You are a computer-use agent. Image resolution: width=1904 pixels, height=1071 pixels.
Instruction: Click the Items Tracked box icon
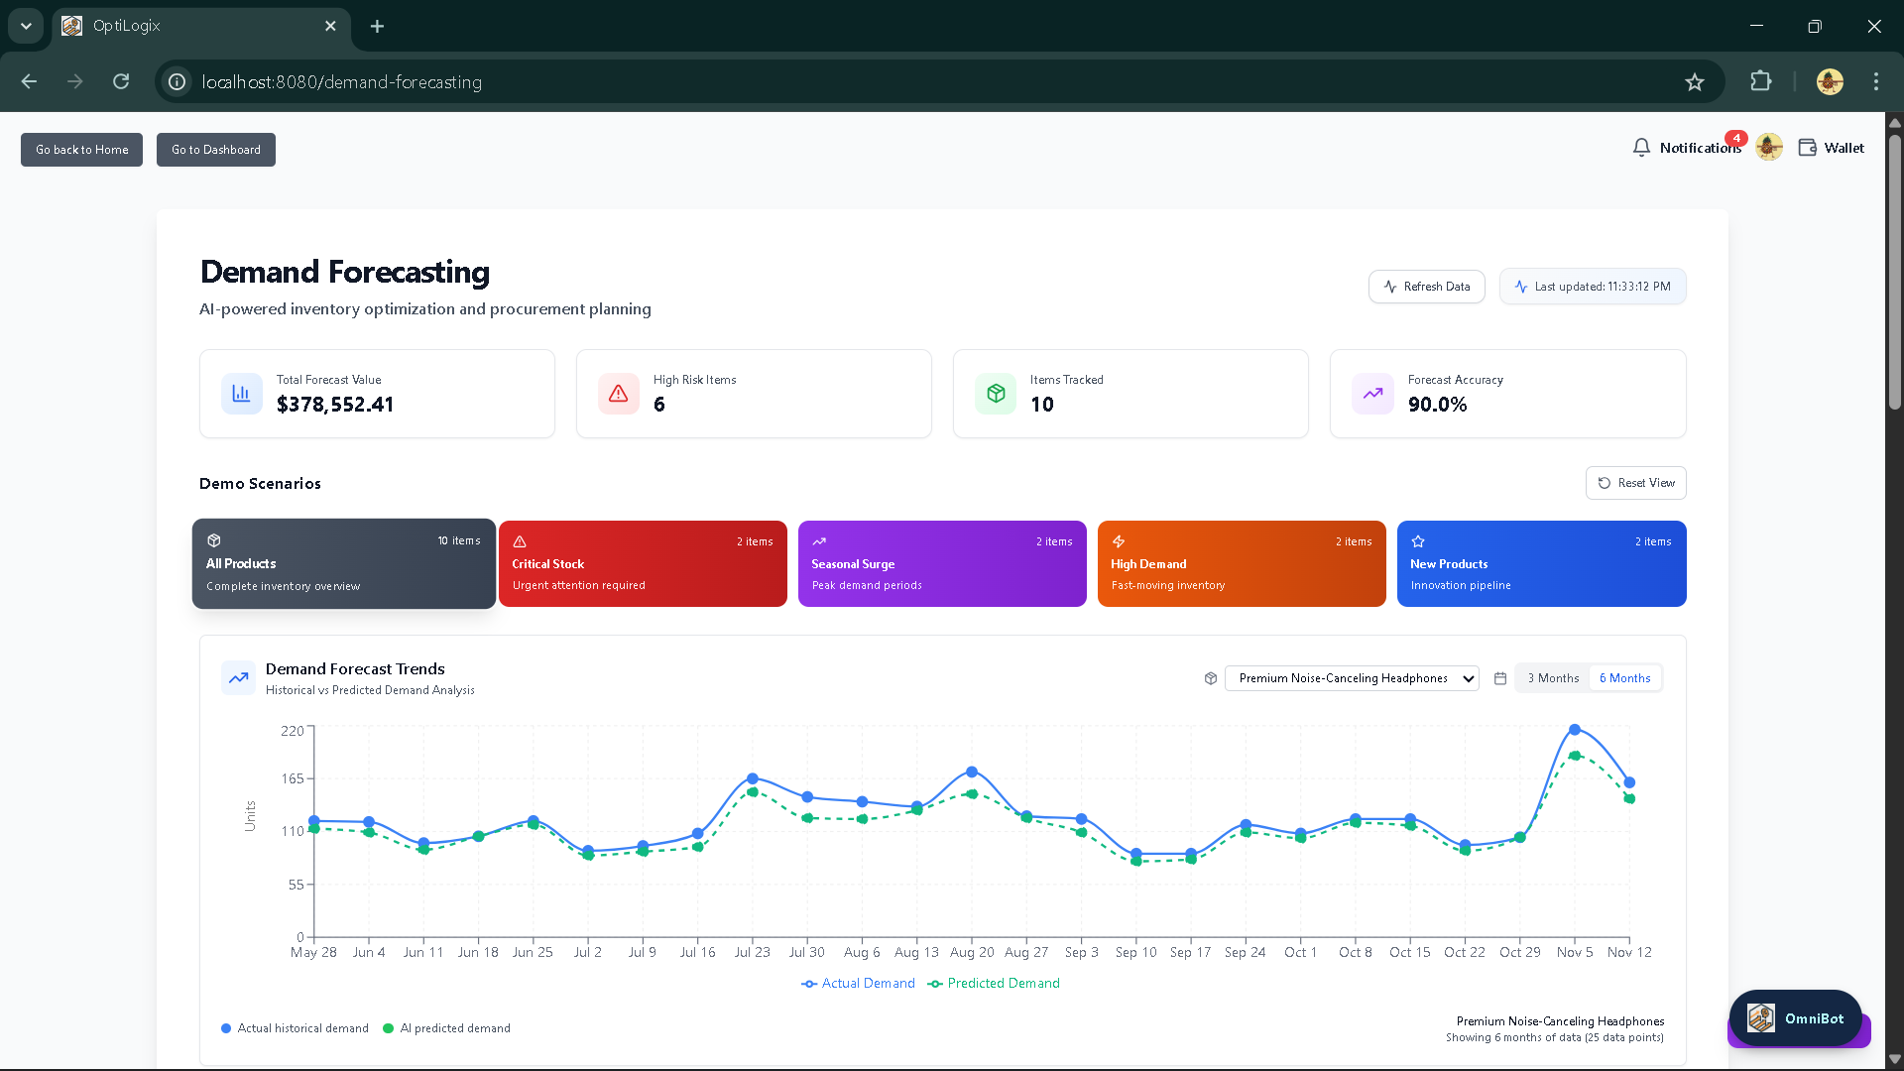click(996, 394)
